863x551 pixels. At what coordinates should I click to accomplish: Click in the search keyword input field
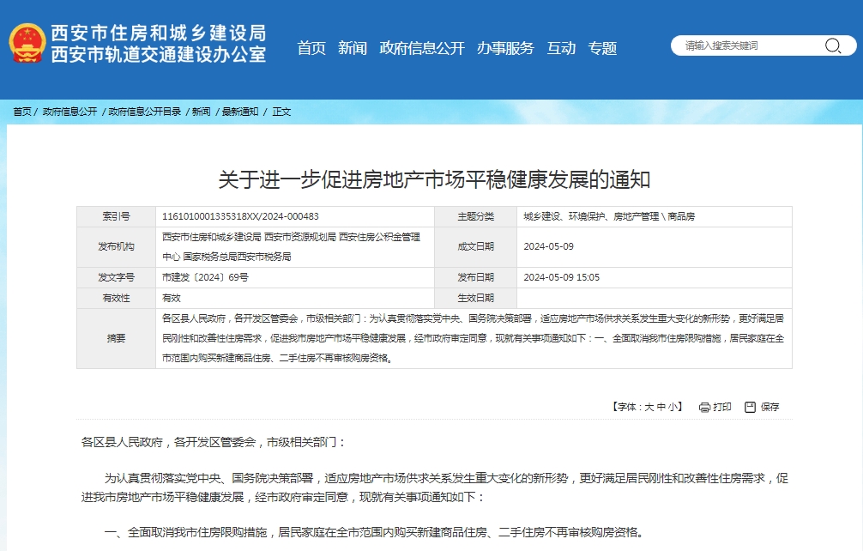click(x=746, y=46)
